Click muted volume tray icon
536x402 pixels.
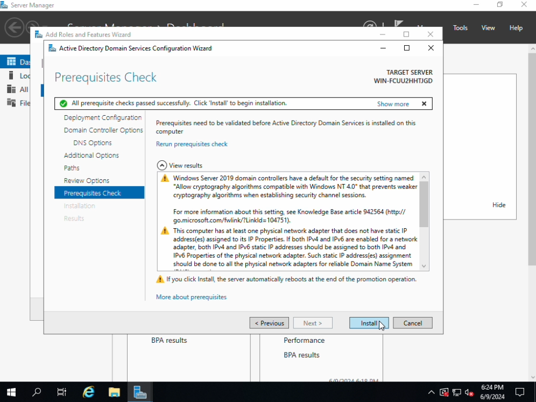[469, 392]
